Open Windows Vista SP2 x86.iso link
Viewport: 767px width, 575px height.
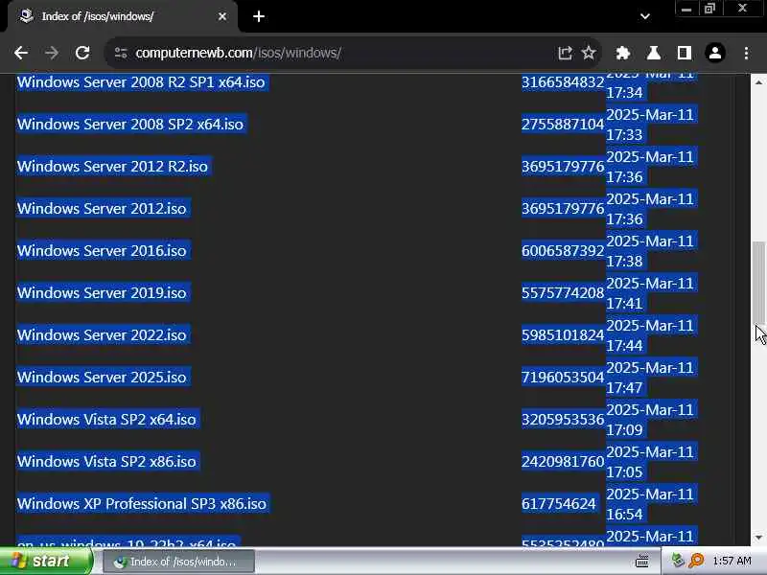[x=106, y=461]
